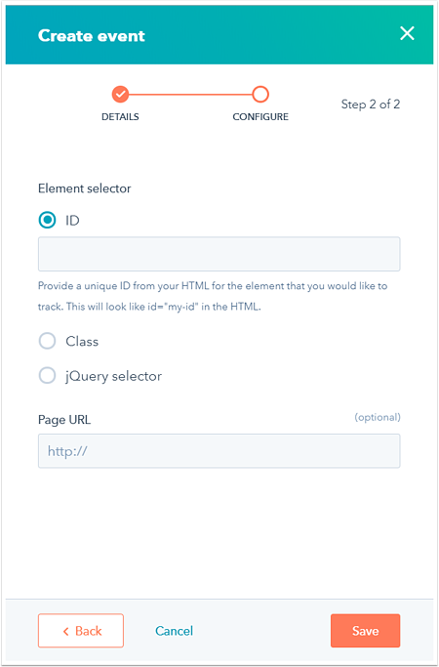Focus the ID text input field

click(219, 254)
